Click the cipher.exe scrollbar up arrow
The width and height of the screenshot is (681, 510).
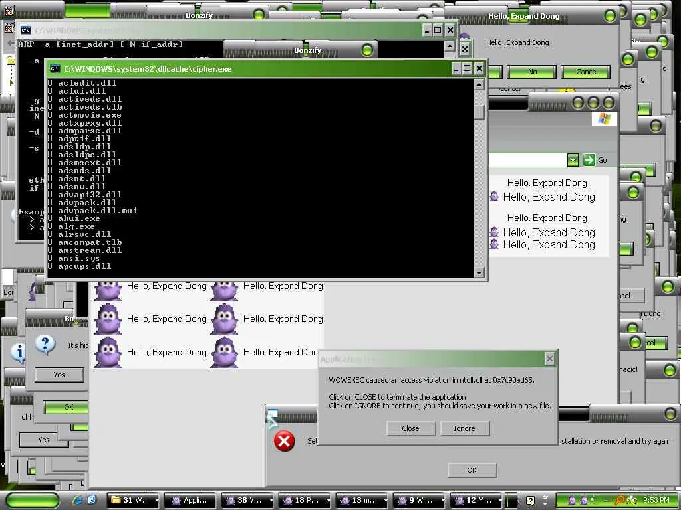[479, 84]
